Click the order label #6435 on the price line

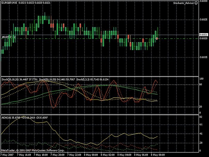pos(9,37)
